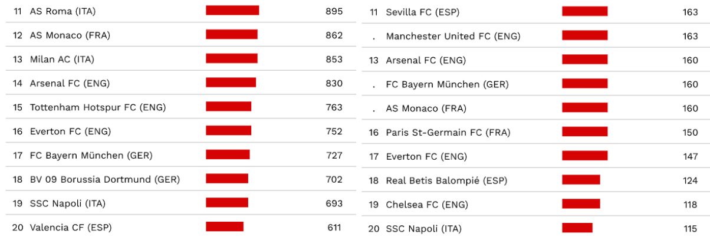
Task: Click red bar next to Sevilla FC
Action: coord(584,11)
